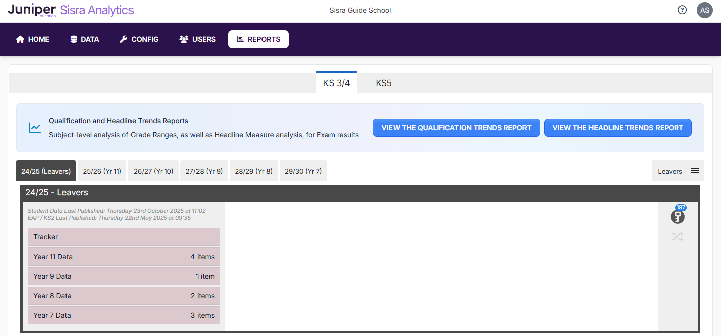Open the USERS menu
Screen dimensions: 721x336
point(198,39)
